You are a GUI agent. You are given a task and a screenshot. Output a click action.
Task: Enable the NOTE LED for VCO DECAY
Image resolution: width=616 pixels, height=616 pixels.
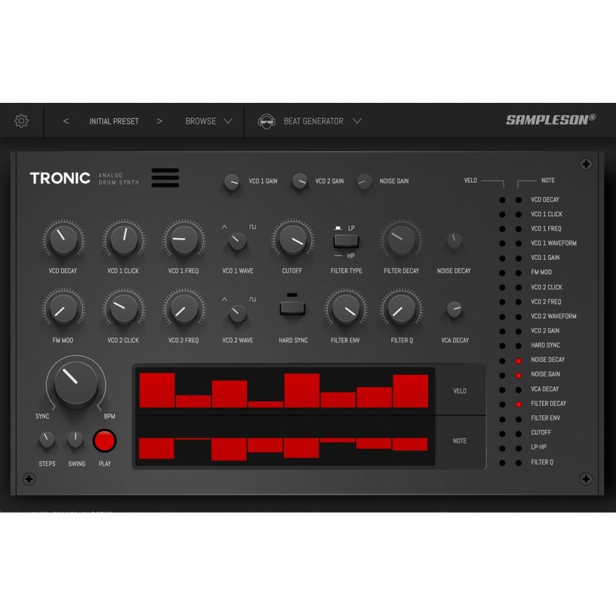tap(517, 200)
